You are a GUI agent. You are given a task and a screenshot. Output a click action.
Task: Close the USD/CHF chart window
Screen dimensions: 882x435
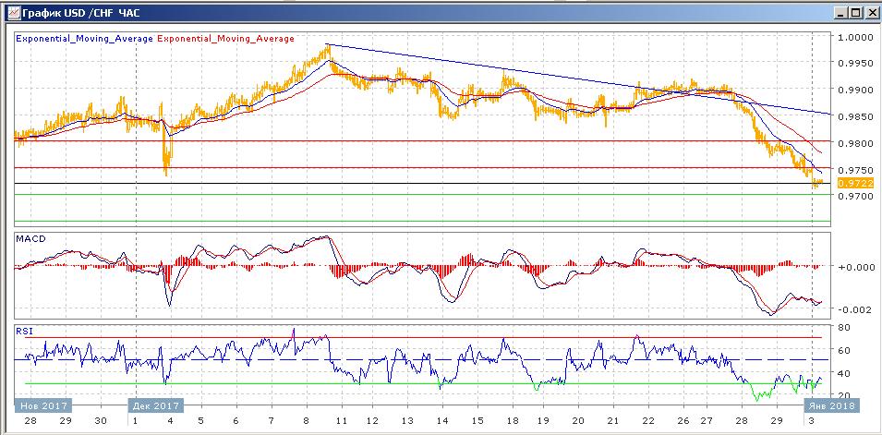(871, 12)
